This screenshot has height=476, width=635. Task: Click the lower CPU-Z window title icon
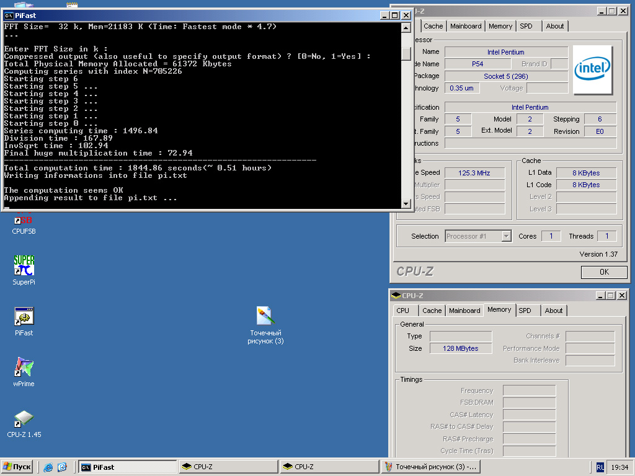[x=396, y=296]
